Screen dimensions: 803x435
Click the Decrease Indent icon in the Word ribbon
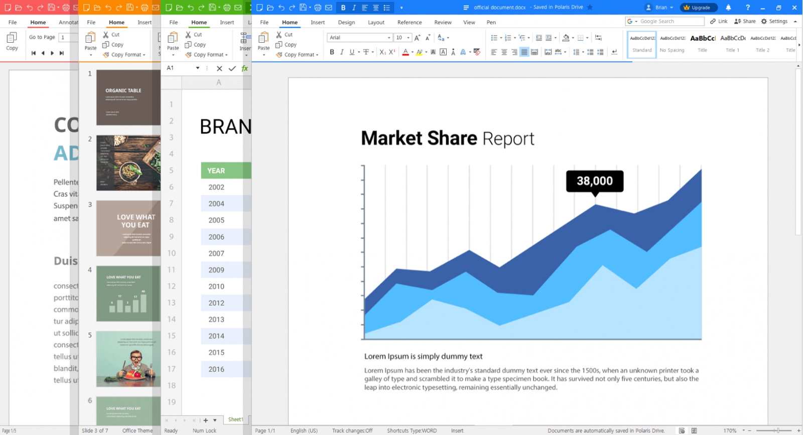[539, 38]
